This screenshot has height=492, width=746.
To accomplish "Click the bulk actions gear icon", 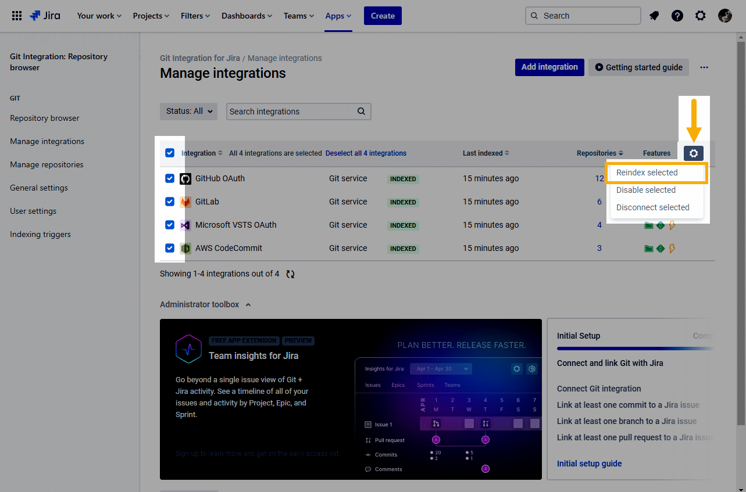I will (694, 153).
